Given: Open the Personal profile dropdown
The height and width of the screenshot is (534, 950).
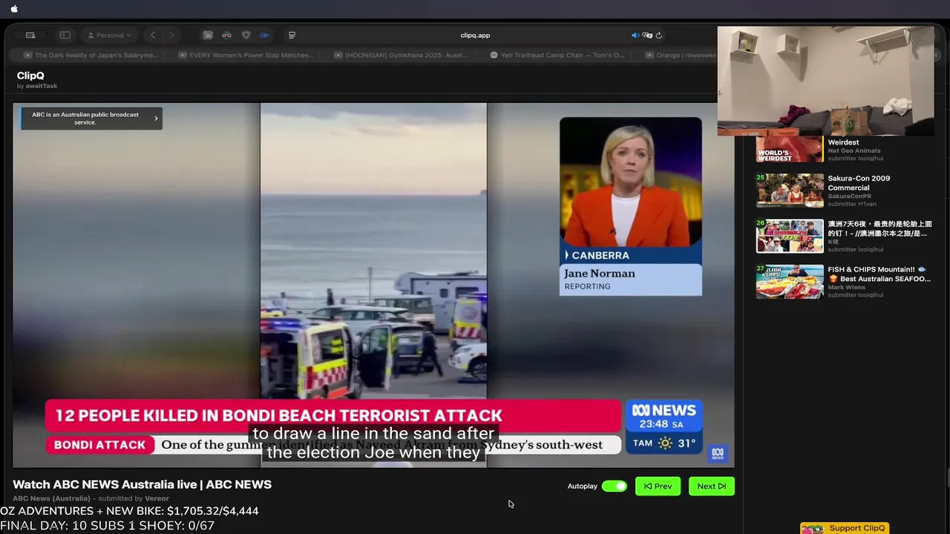Looking at the screenshot, I should pyautogui.click(x=109, y=35).
